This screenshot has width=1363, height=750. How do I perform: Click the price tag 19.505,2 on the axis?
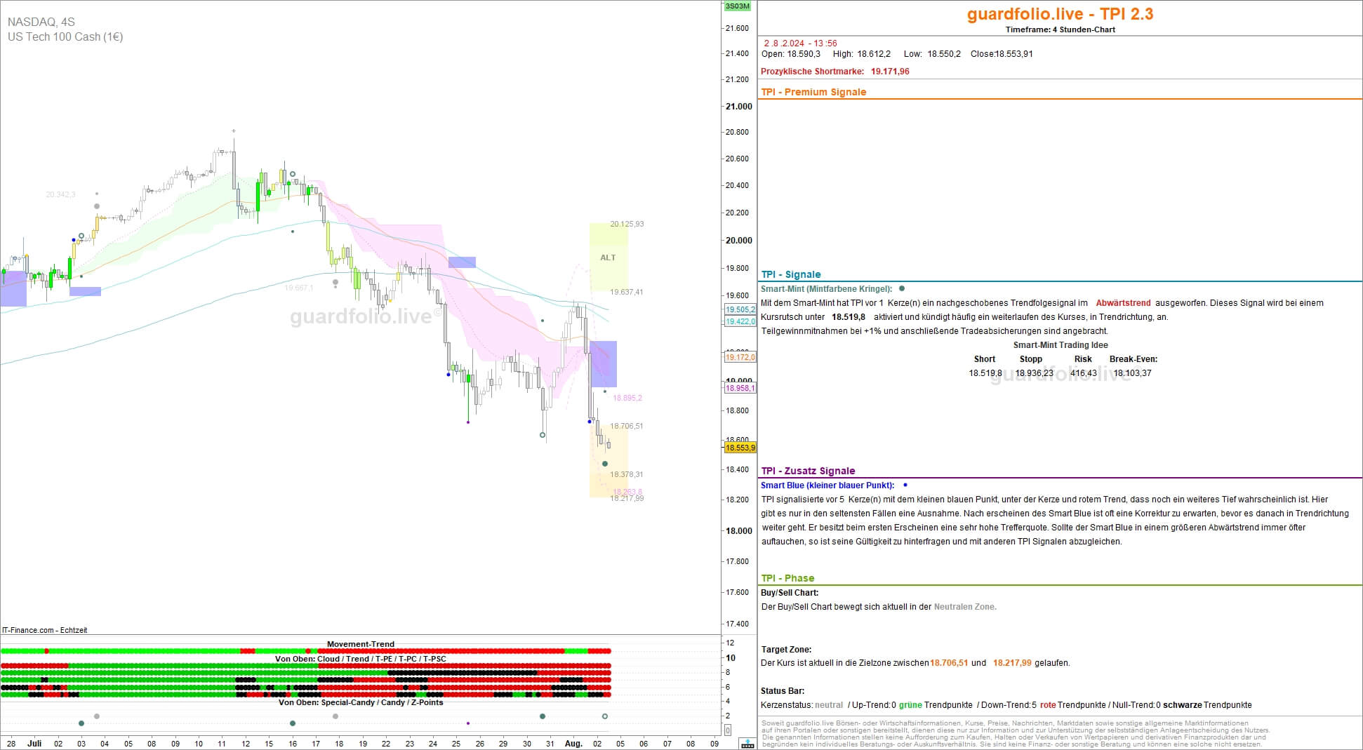(x=740, y=309)
